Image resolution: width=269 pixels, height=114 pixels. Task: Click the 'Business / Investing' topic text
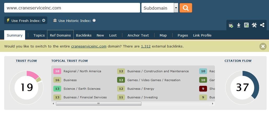(x=142, y=97)
